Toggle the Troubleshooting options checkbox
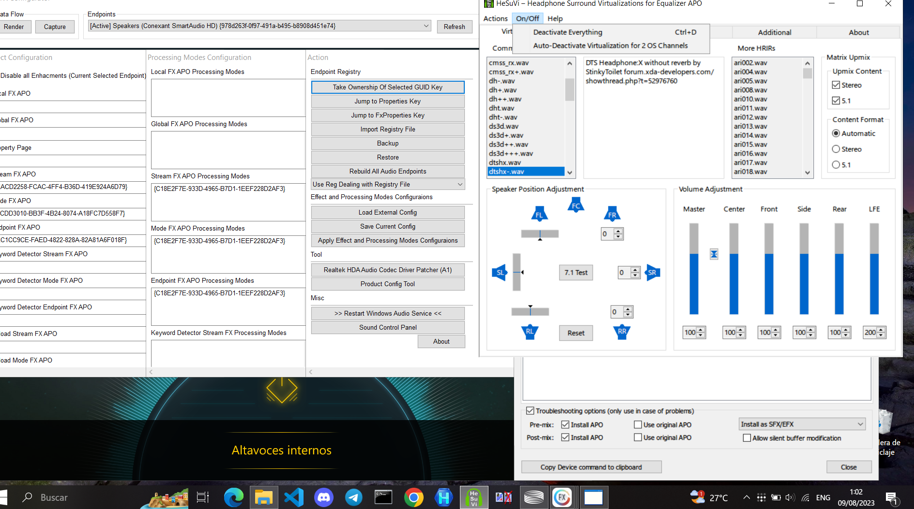 pyautogui.click(x=530, y=411)
